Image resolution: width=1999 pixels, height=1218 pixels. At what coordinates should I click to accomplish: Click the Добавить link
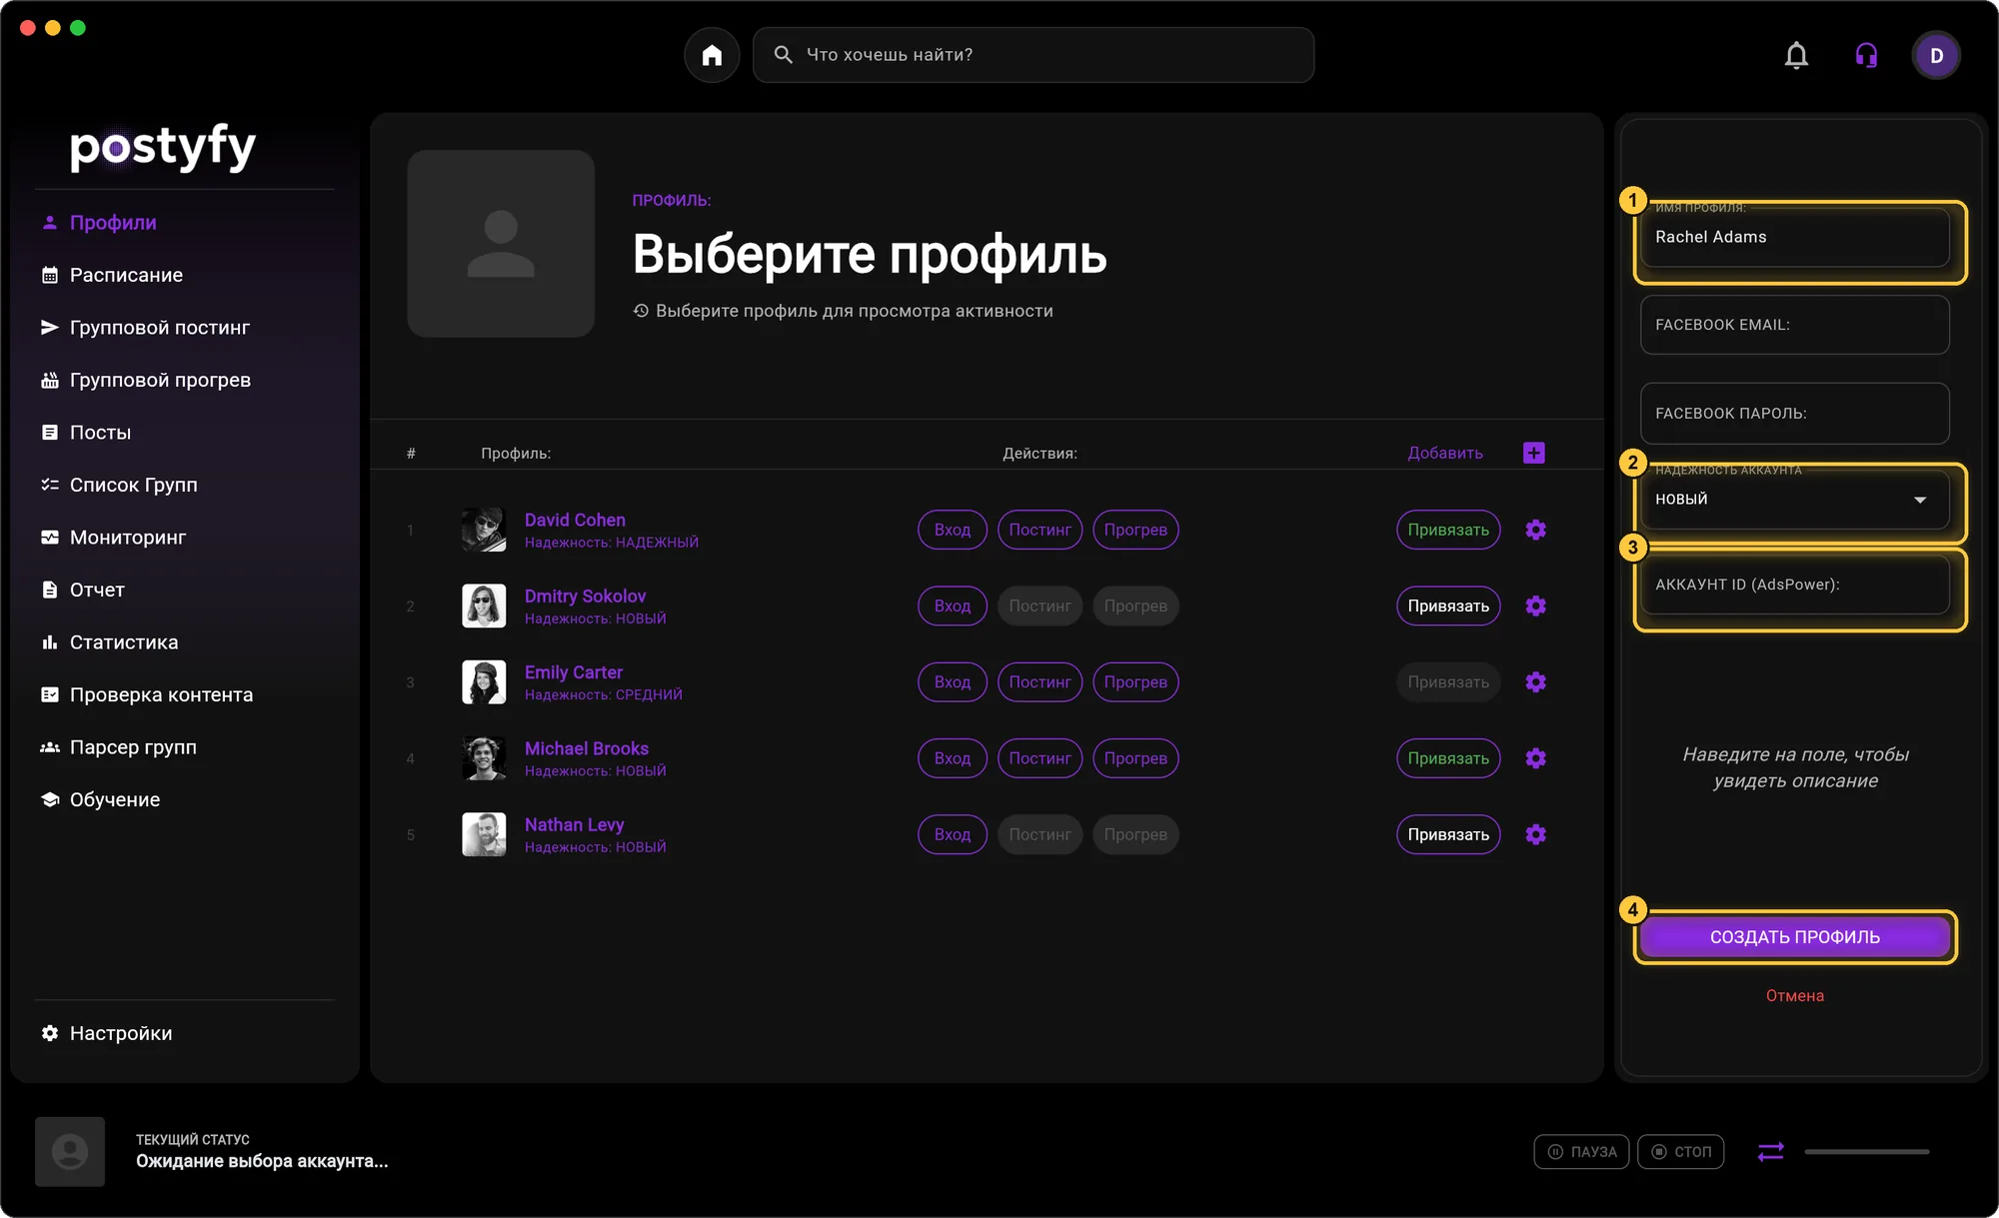pyautogui.click(x=1445, y=453)
